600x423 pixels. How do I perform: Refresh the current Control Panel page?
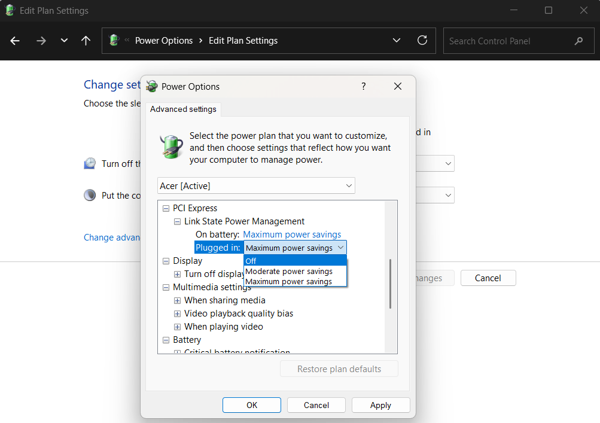(x=422, y=41)
